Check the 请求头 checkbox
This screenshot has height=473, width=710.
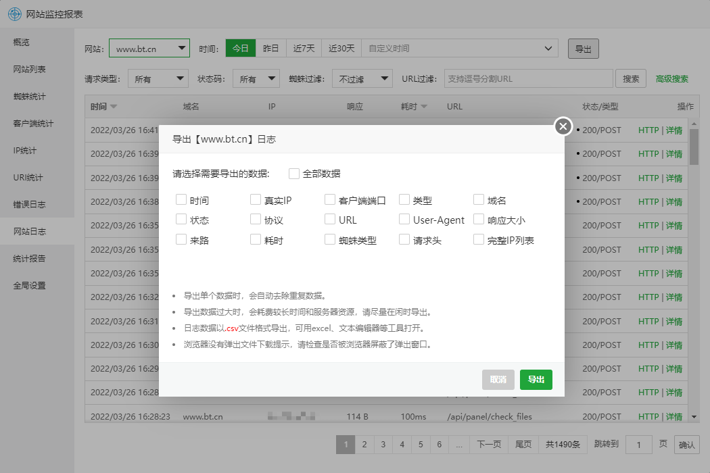[404, 239]
